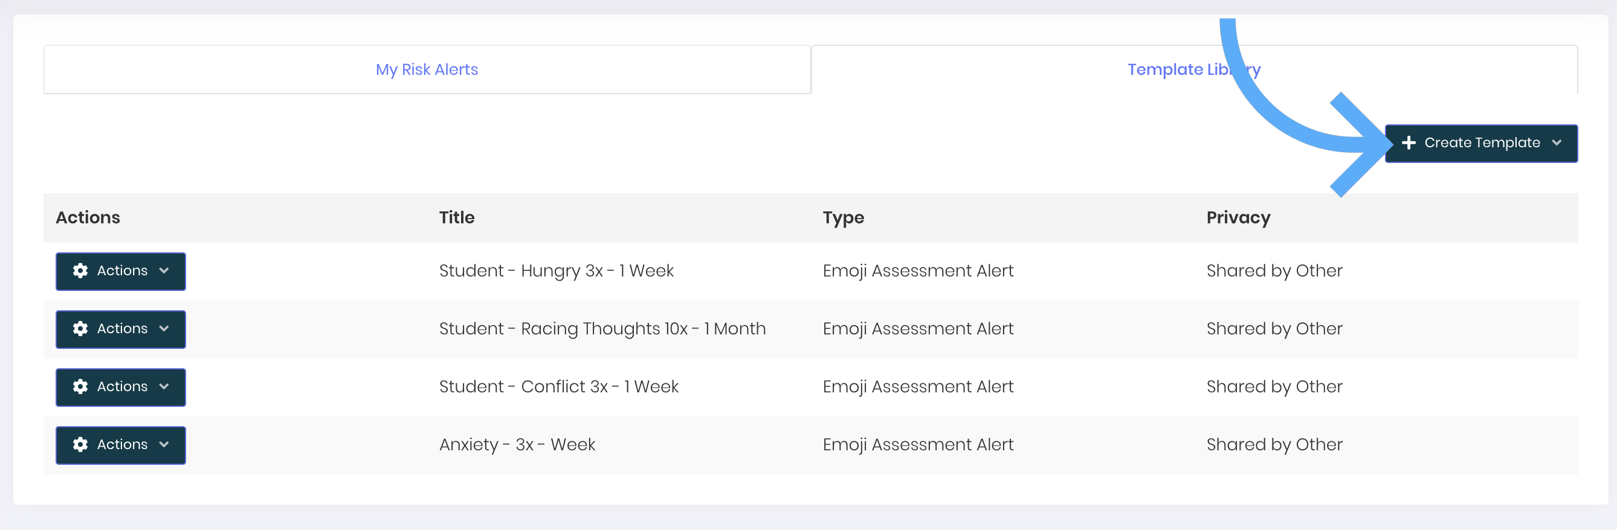The height and width of the screenshot is (530, 1617).
Task: Select the Student - Racing Thoughts 10x title
Action: coord(602,328)
